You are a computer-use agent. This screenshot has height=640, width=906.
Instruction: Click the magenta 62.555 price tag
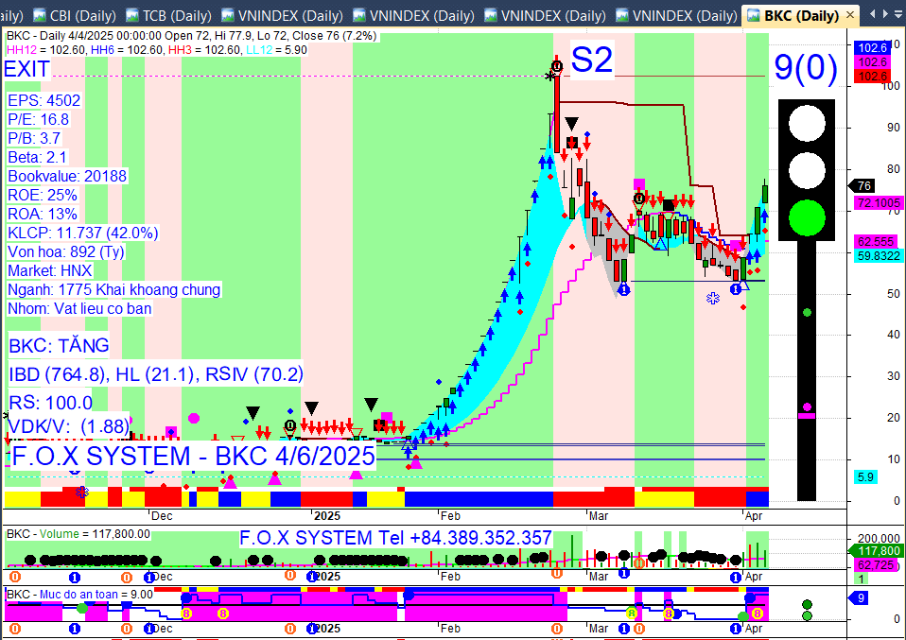point(876,241)
